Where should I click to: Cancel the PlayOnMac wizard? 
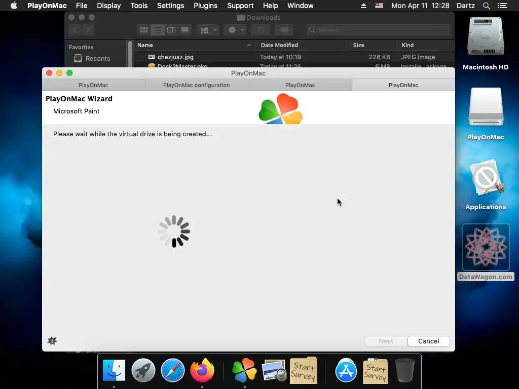pyautogui.click(x=428, y=341)
